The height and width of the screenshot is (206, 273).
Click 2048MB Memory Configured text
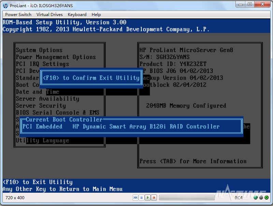186,106
